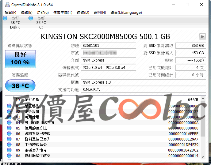Click blue status orb for Disk 0
Viewport: 211px width, 165px height.
[x=5, y=18]
